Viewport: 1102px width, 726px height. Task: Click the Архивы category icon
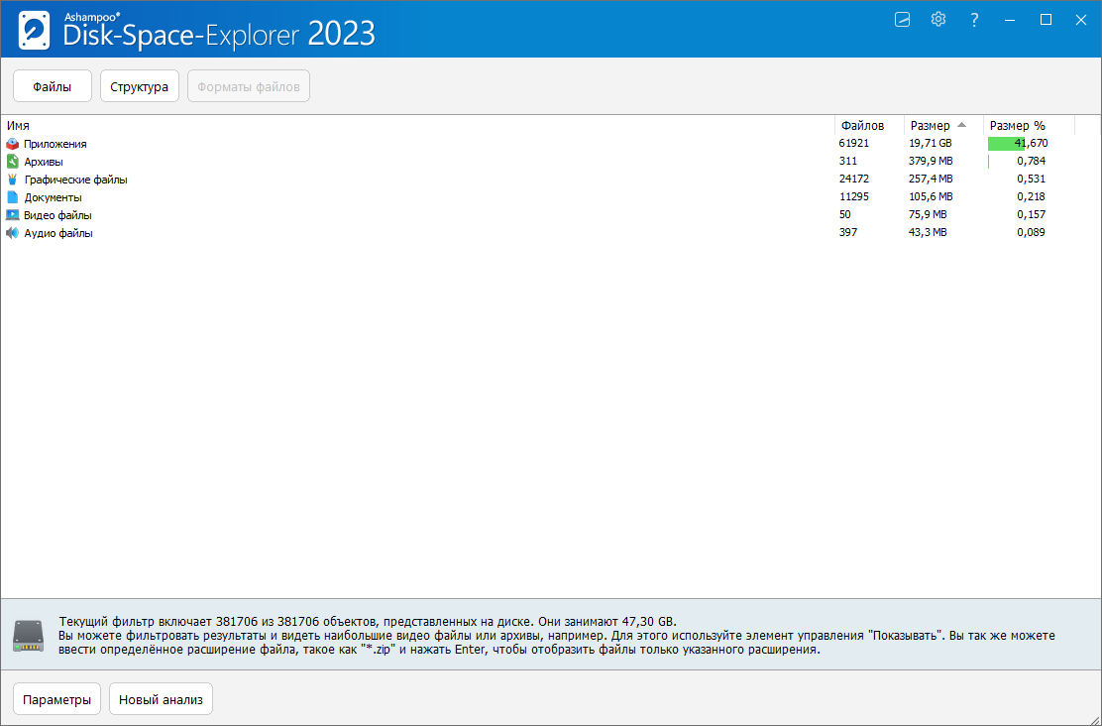[13, 161]
